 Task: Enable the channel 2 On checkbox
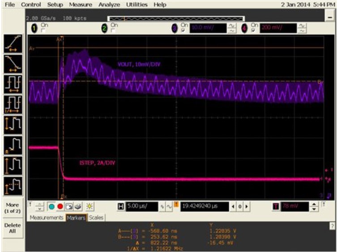click(x=113, y=31)
